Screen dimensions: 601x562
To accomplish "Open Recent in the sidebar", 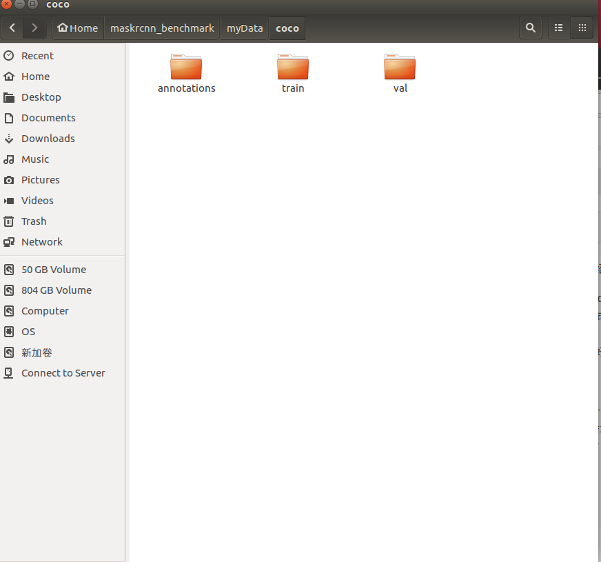I will 63,56.
